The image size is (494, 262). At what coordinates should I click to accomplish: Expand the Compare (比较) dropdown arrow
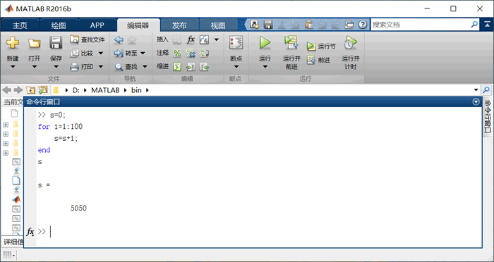point(101,53)
